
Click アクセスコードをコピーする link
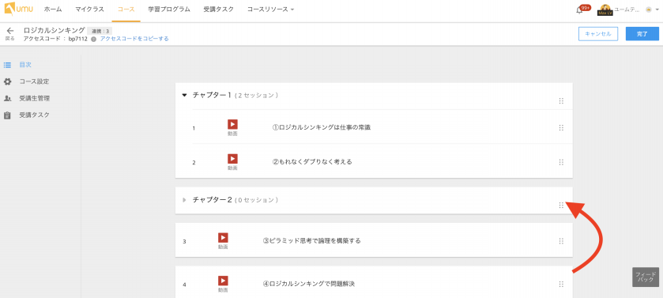click(x=134, y=39)
